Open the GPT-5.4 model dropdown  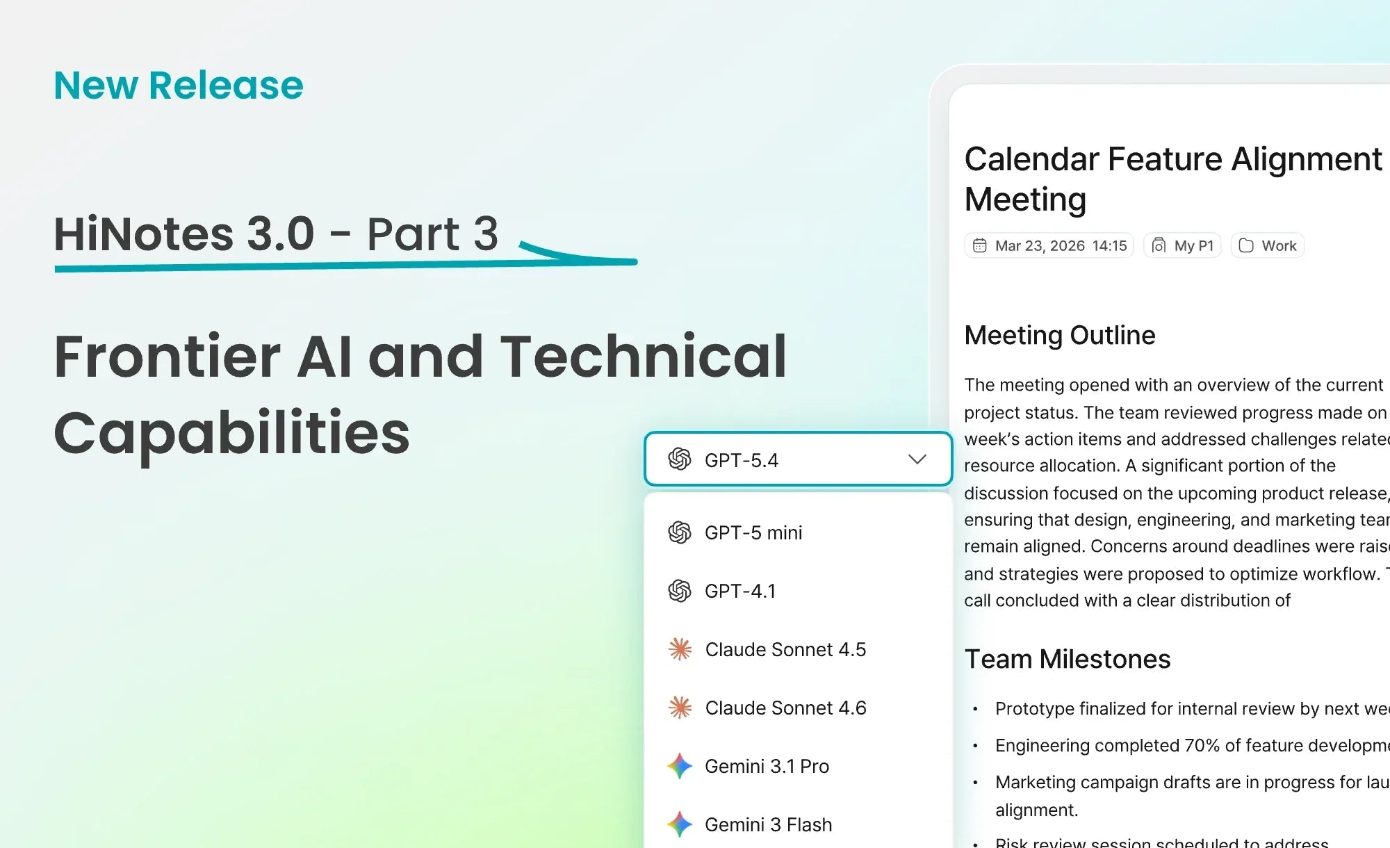798,459
